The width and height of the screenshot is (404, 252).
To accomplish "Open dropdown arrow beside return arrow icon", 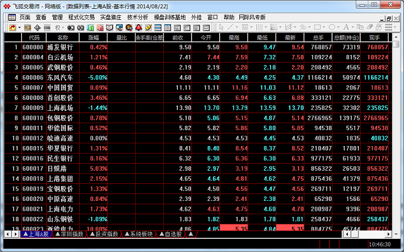I will click(19, 27).
